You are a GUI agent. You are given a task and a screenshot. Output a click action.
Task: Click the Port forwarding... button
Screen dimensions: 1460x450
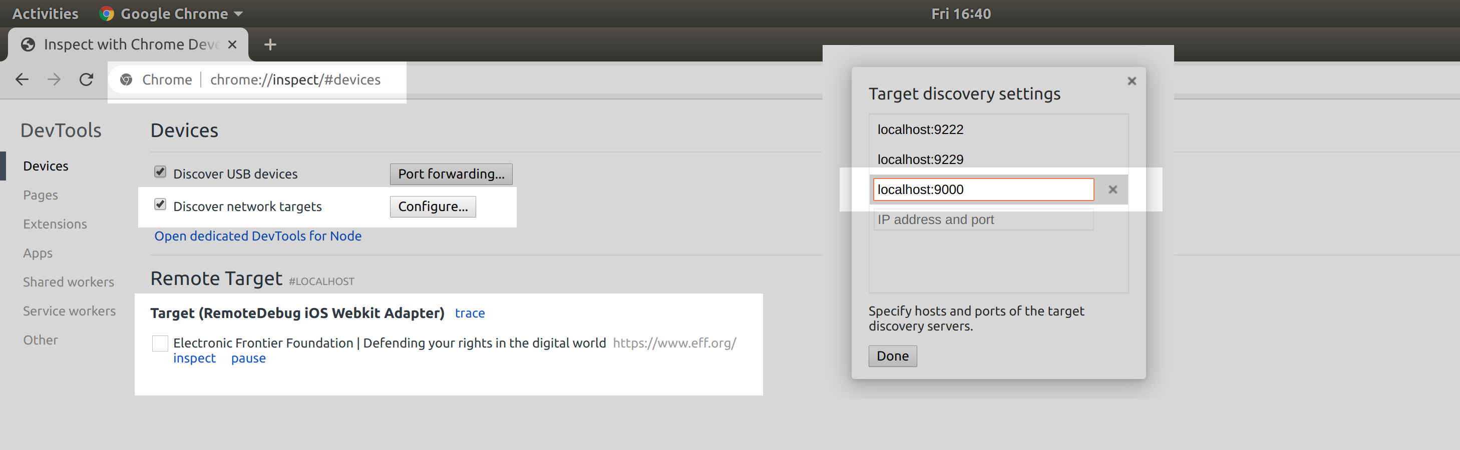click(x=451, y=174)
